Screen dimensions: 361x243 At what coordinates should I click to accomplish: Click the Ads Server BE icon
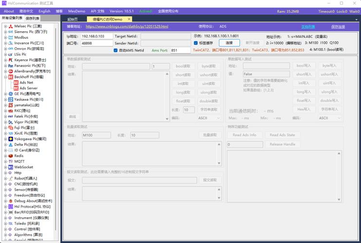coord(16,88)
